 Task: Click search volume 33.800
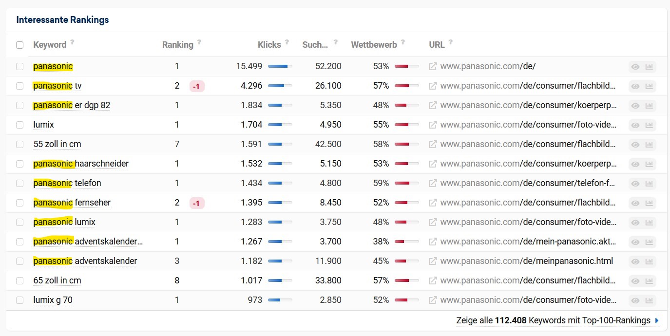point(328,280)
